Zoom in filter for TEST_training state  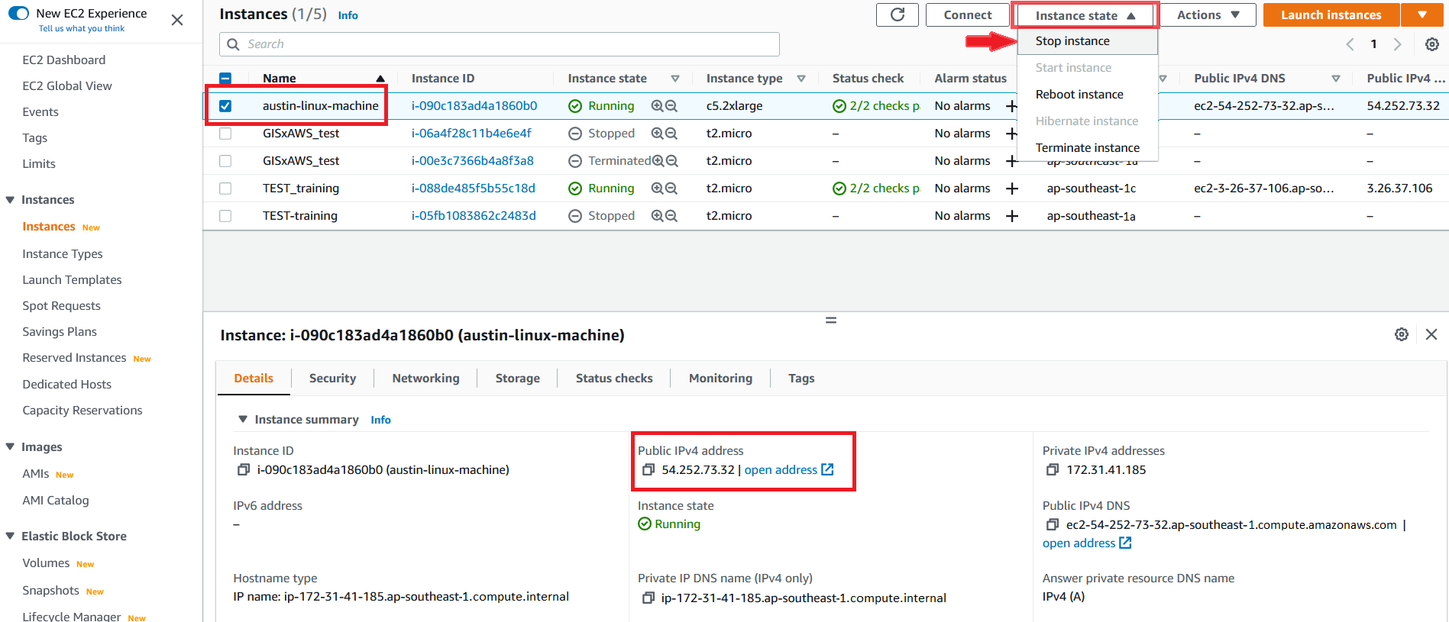pos(657,189)
